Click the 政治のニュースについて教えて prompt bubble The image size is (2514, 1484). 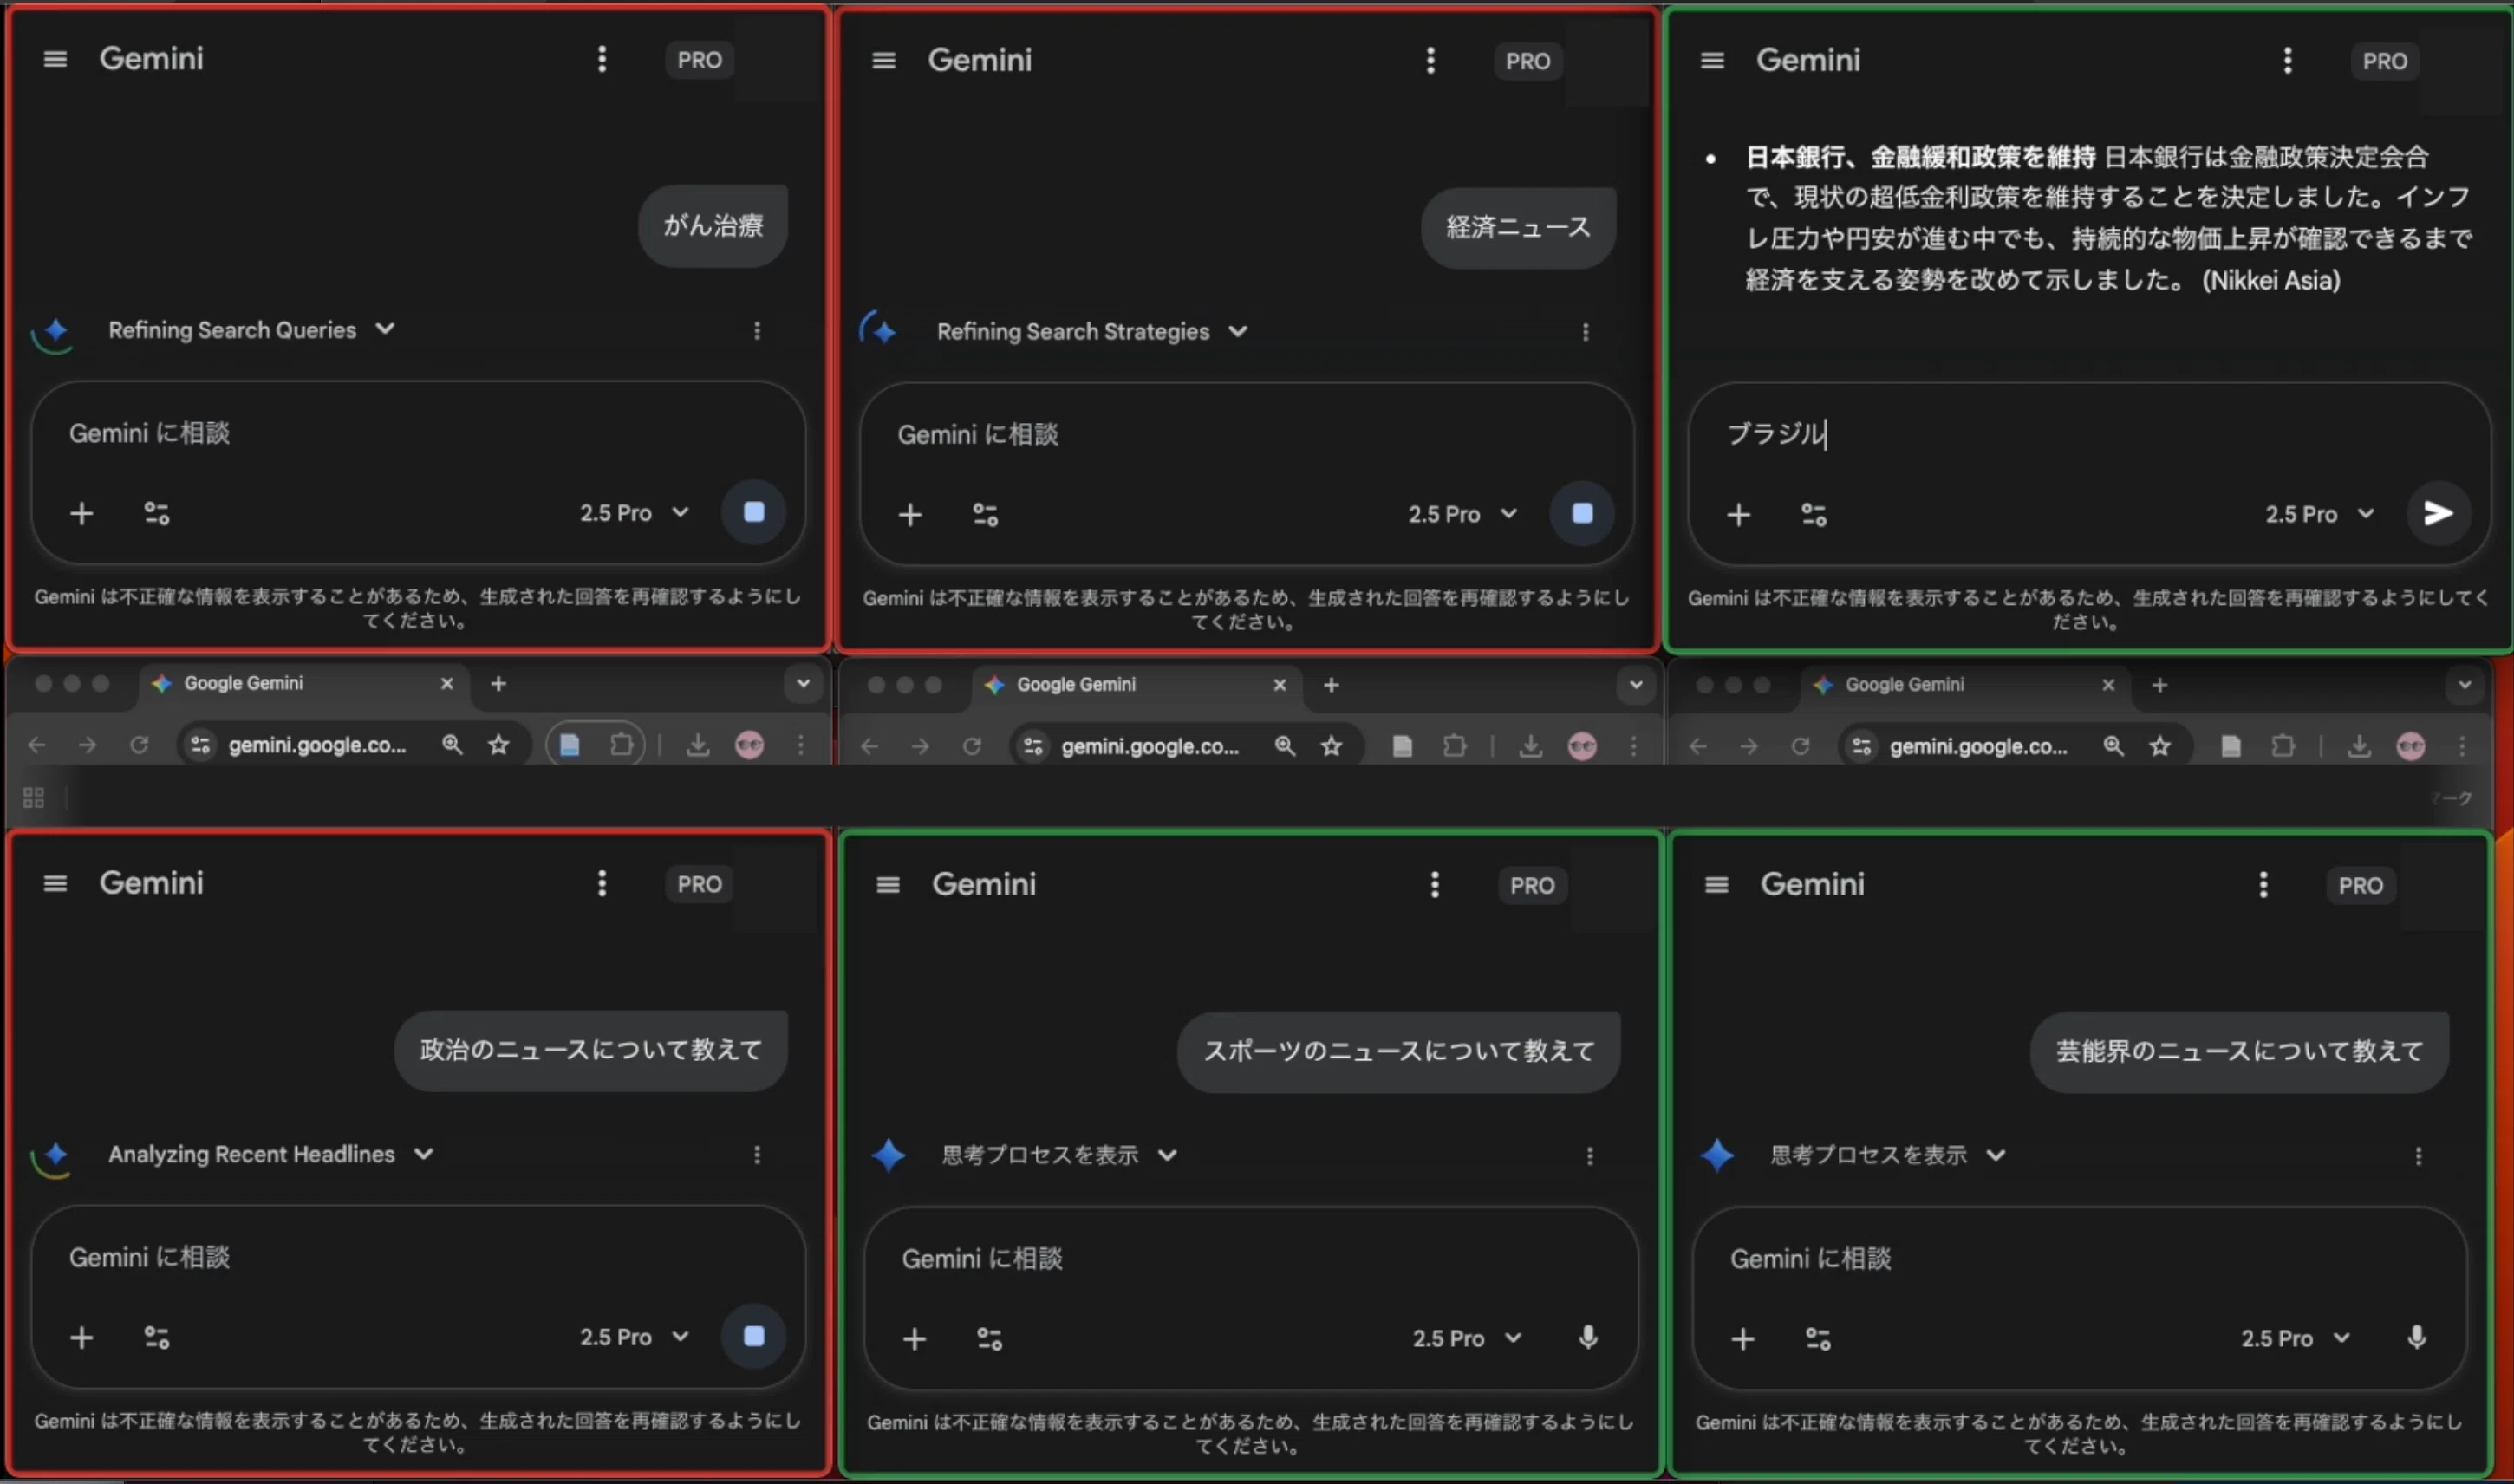(x=591, y=1050)
